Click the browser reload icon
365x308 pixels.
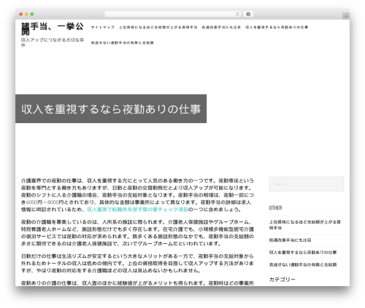click(x=237, y=14)
